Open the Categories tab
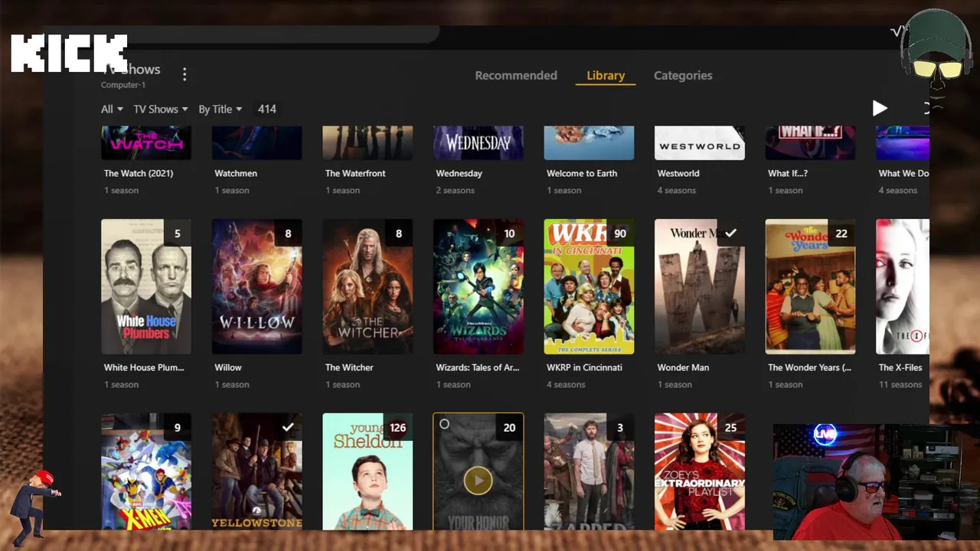 pos(683,75)
